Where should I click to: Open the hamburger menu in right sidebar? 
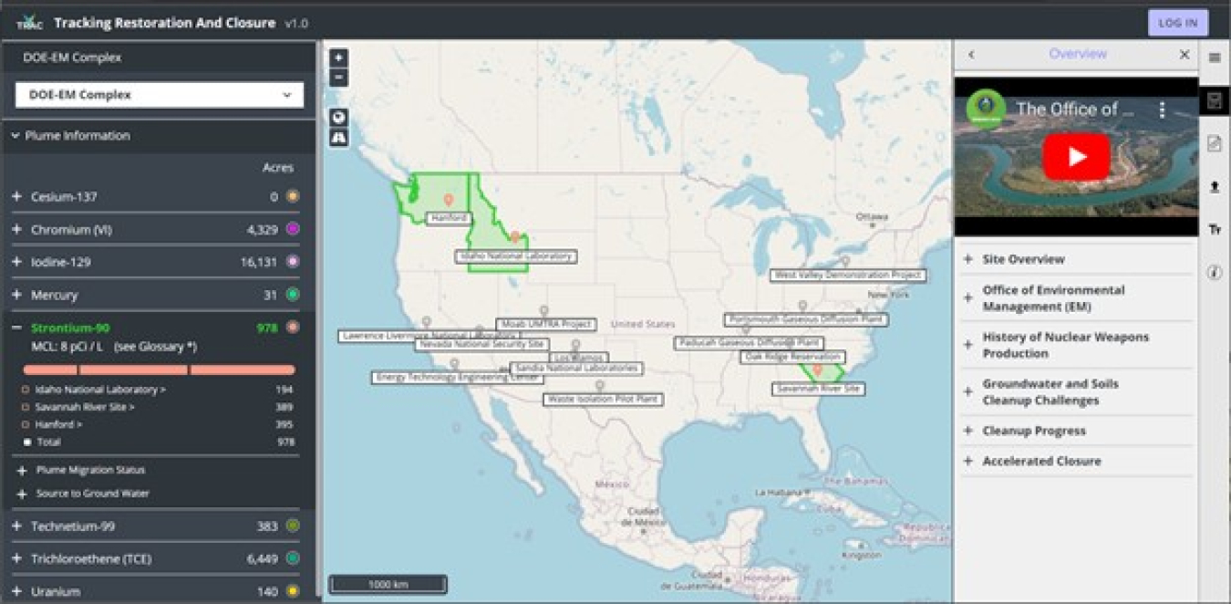[x=1215, y=57]
